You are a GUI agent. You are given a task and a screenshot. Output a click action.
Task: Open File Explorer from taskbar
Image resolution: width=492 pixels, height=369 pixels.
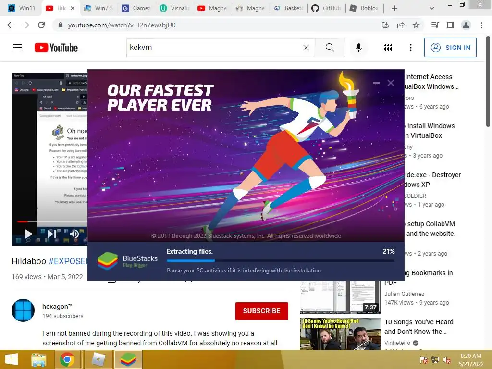(x=38, y=359)
